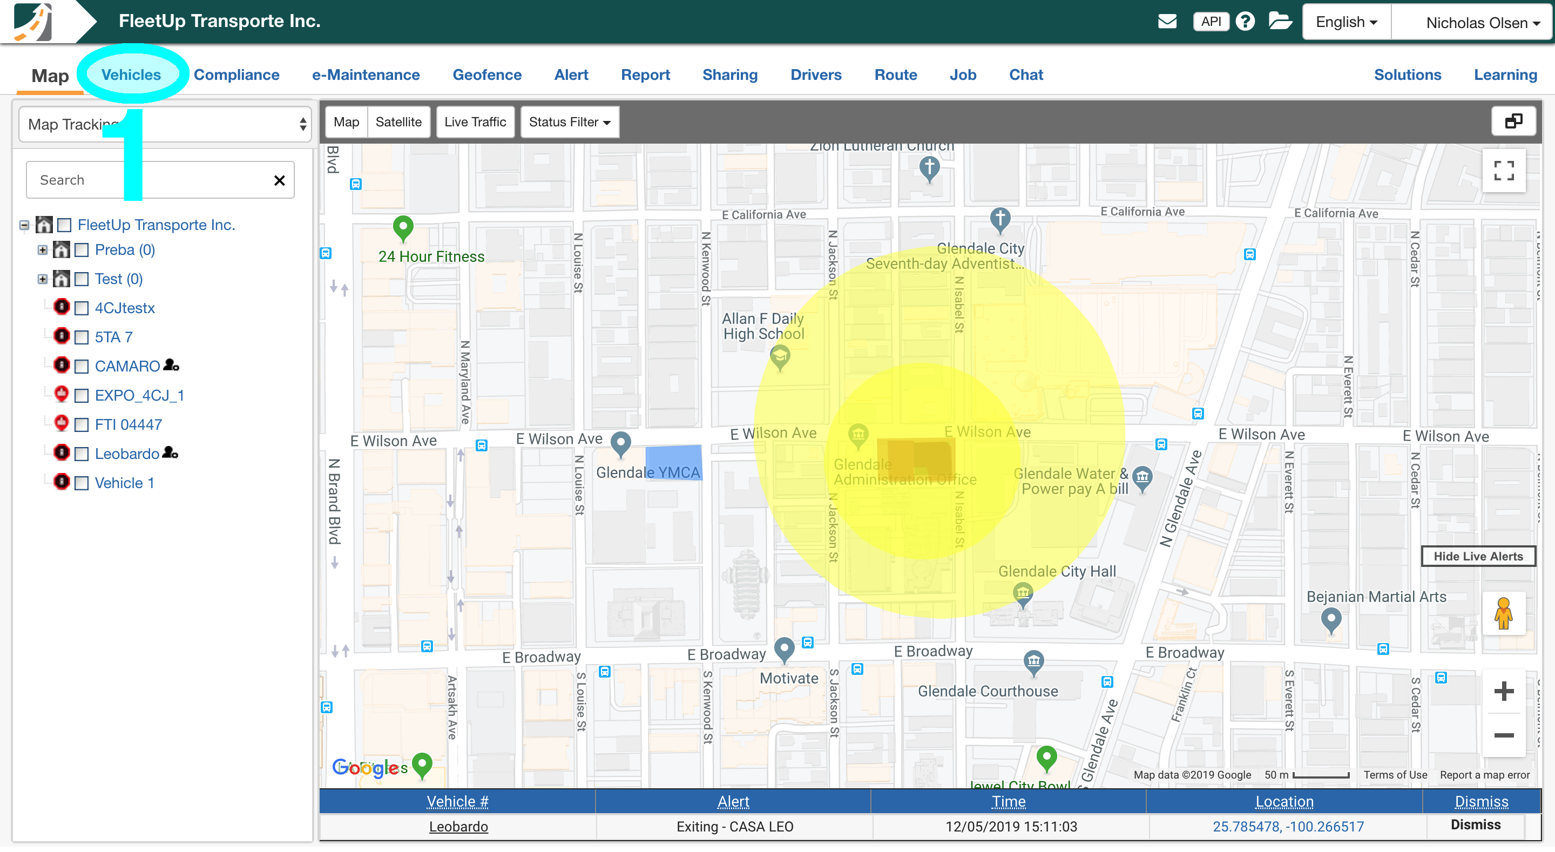Sort alerts by Vehicle # column header
The height and width of the screenshot is (852, 1555).
(457, 801)
